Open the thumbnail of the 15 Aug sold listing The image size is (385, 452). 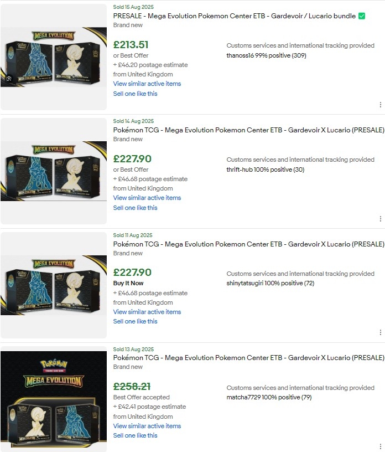click(x=54, y=57)
